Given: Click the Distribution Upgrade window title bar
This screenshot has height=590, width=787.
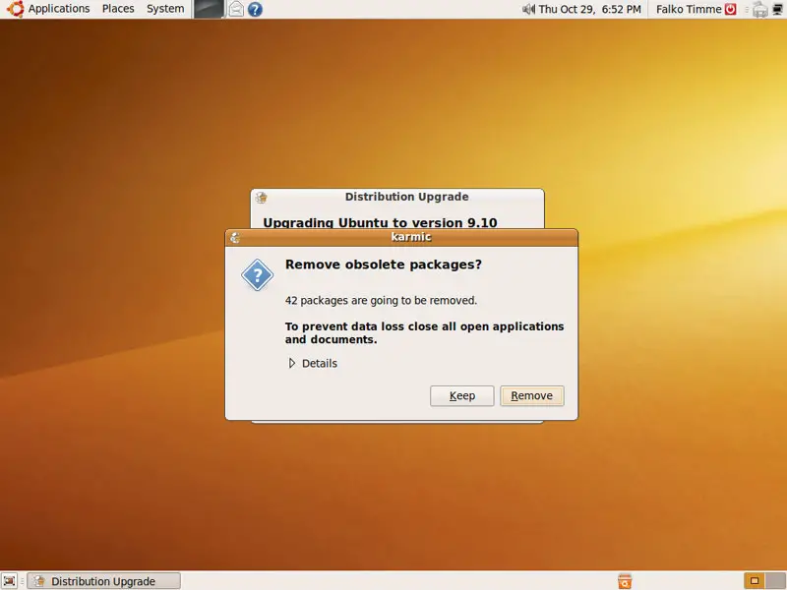Looking at the screenshot, I should point(397,197).
